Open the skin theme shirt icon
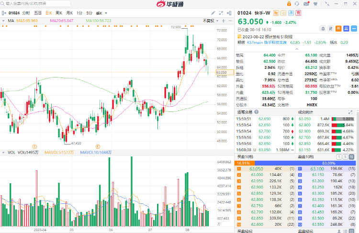The width and height of the screenshot is (359, 233). [x=315, y=4]
